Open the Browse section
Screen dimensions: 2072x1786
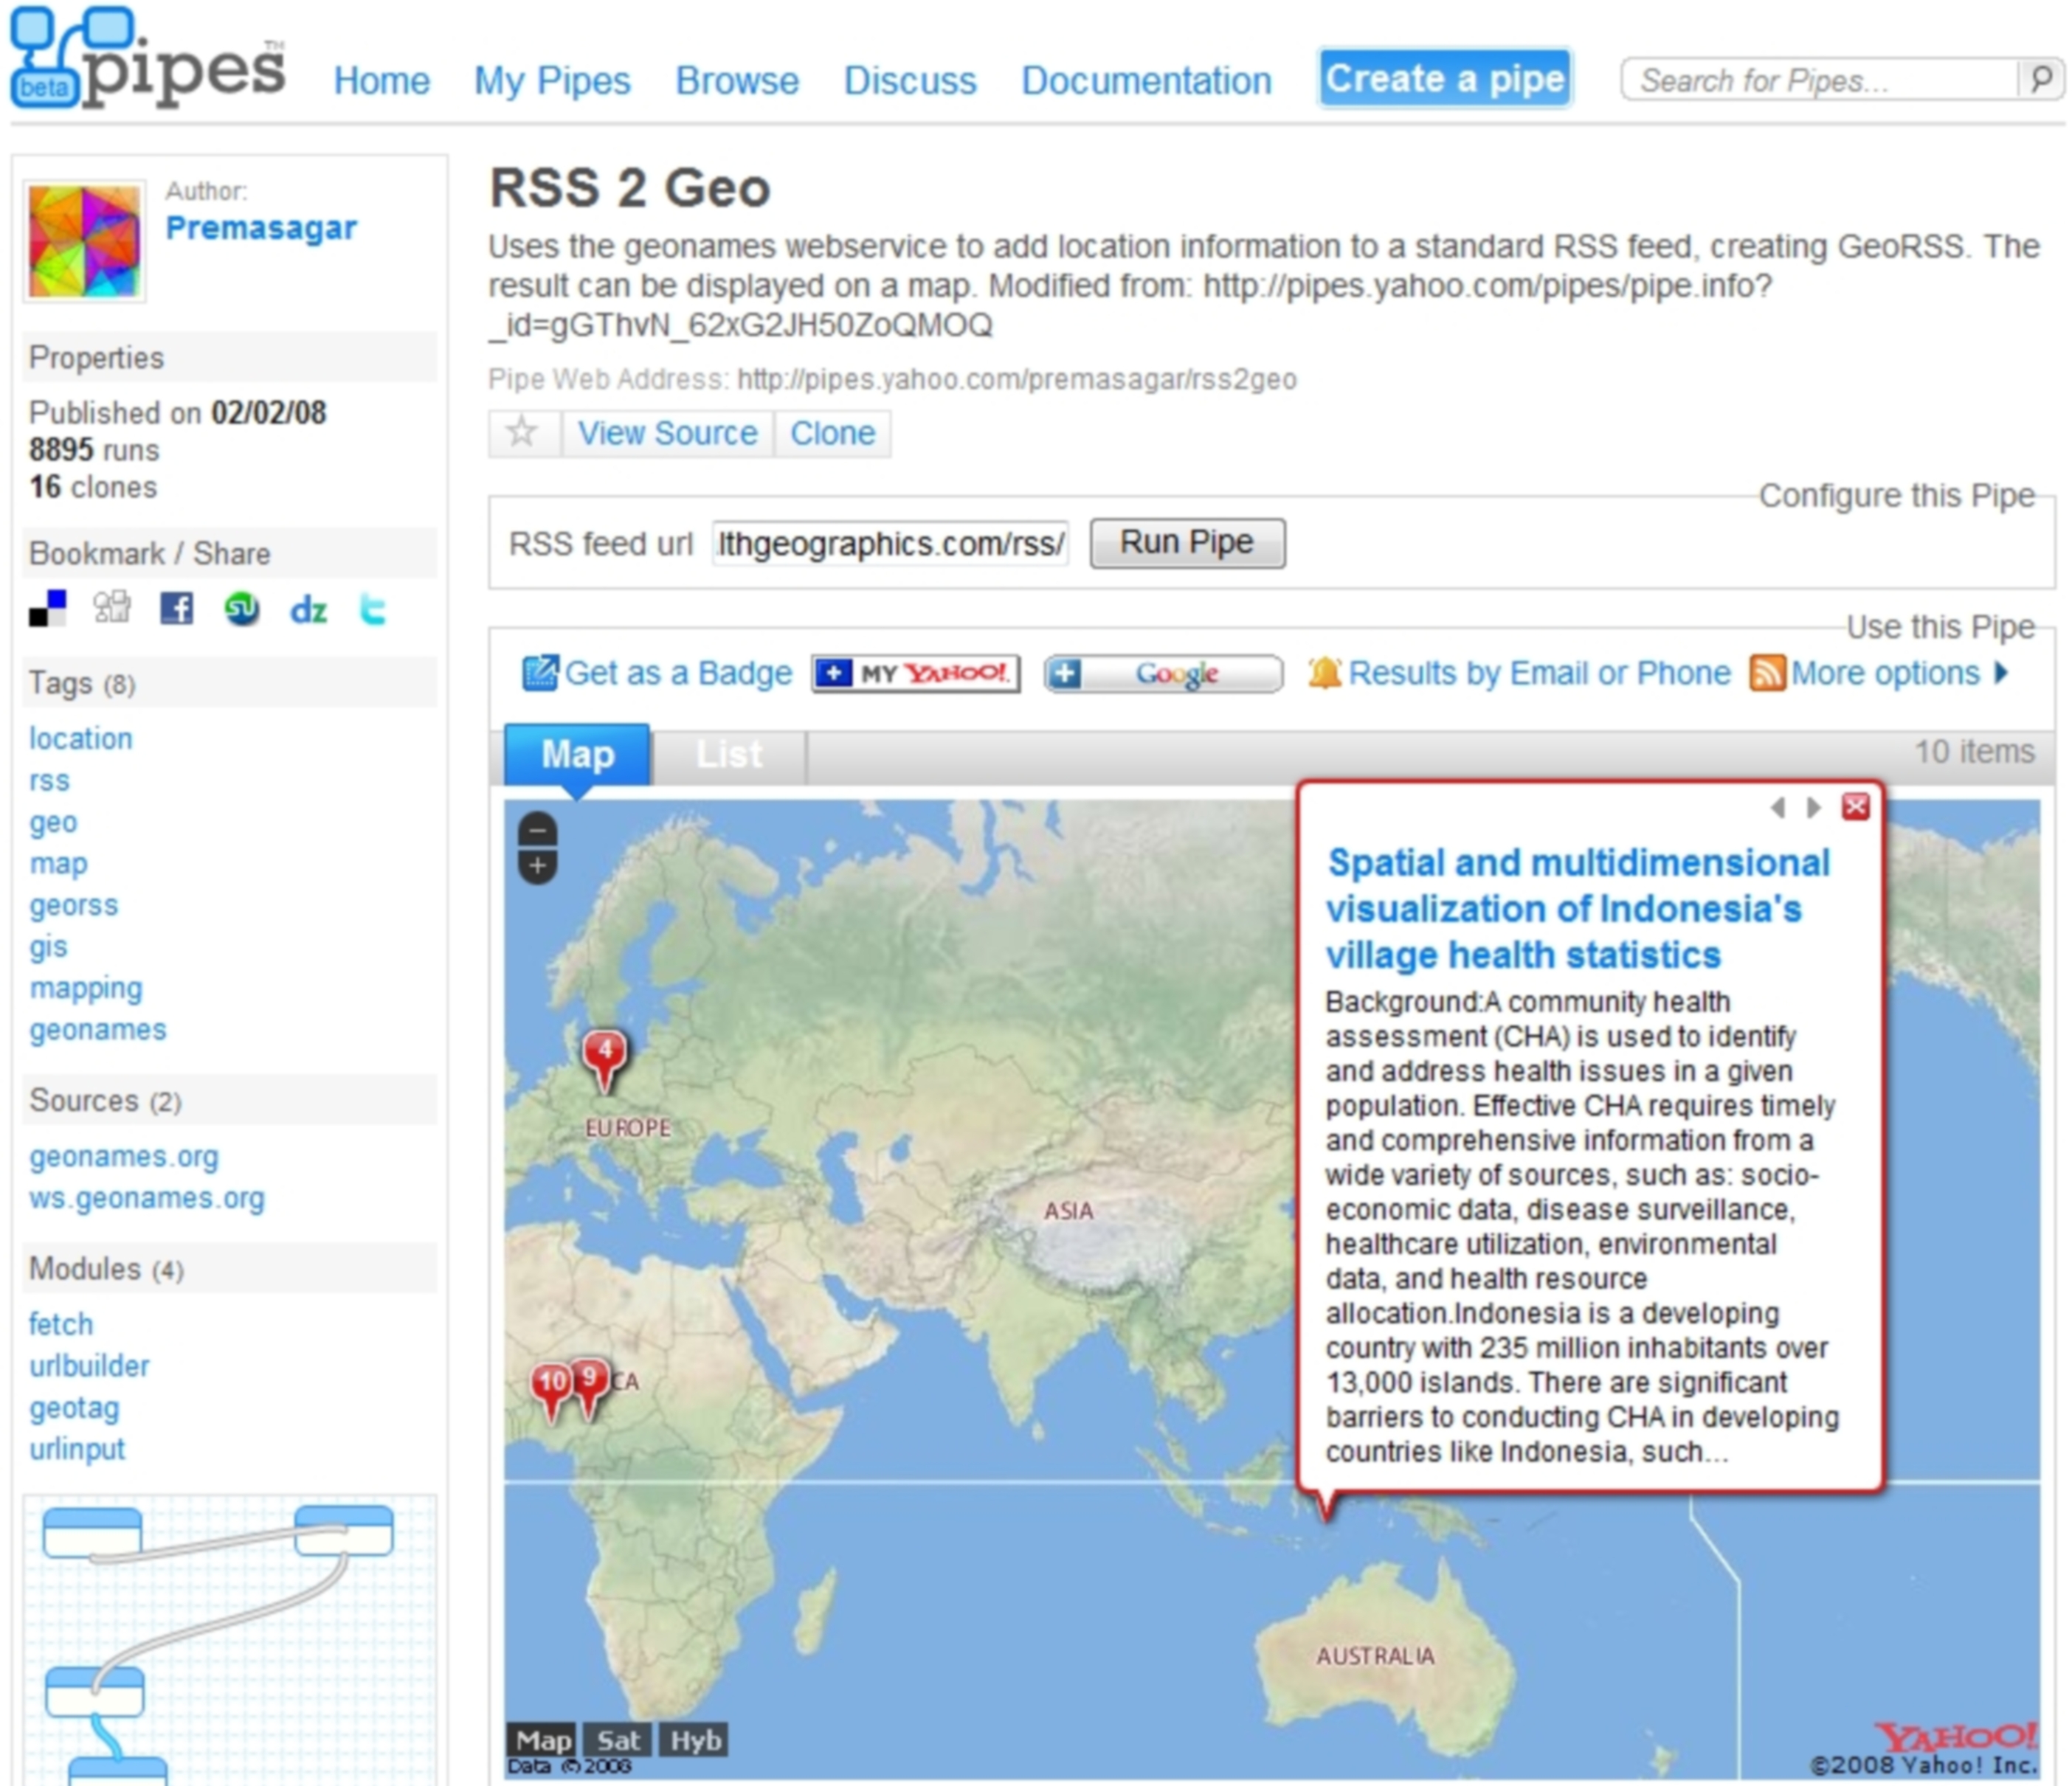pyautogui.click(x=737, y=81)
